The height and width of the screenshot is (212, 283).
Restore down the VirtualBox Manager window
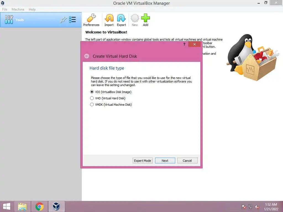tap(266, 3)
